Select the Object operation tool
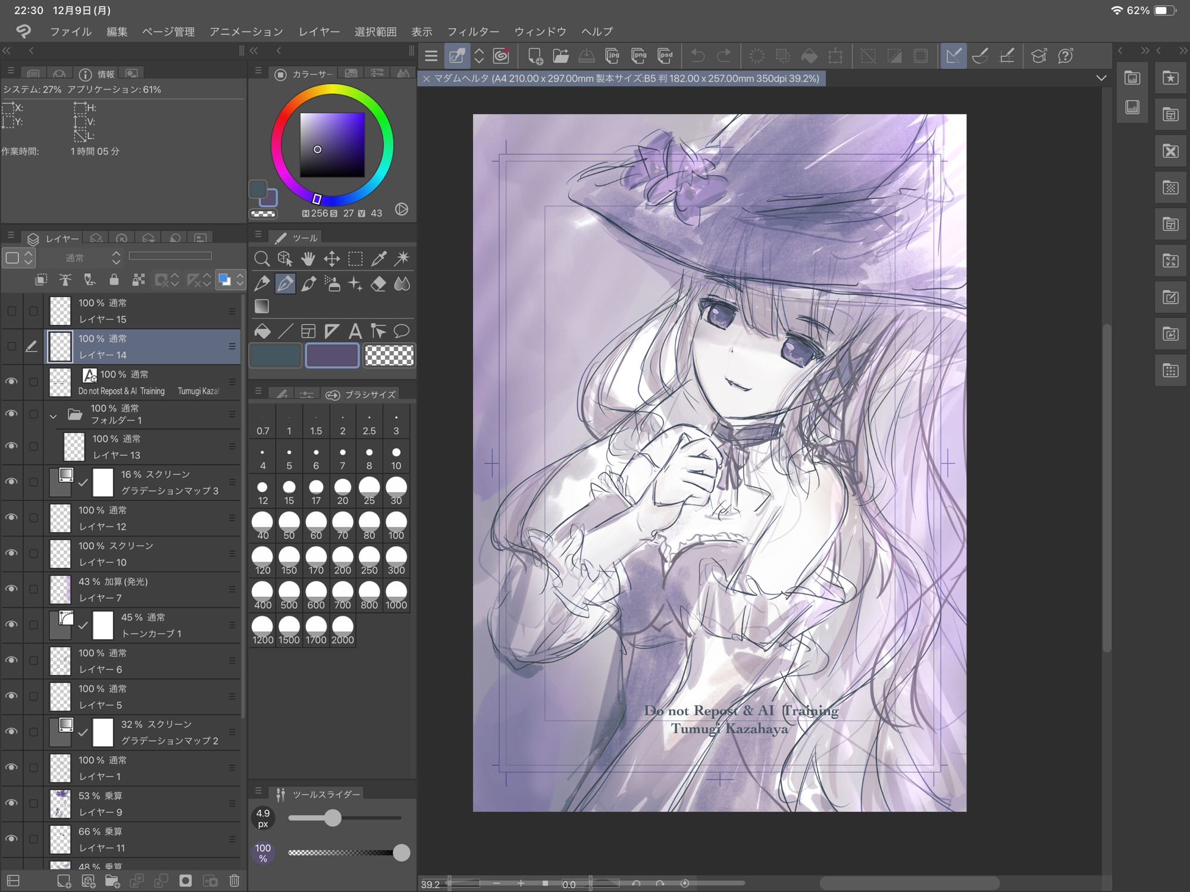The height and width of the screenshot is (892, 1190). coord(284,258)
